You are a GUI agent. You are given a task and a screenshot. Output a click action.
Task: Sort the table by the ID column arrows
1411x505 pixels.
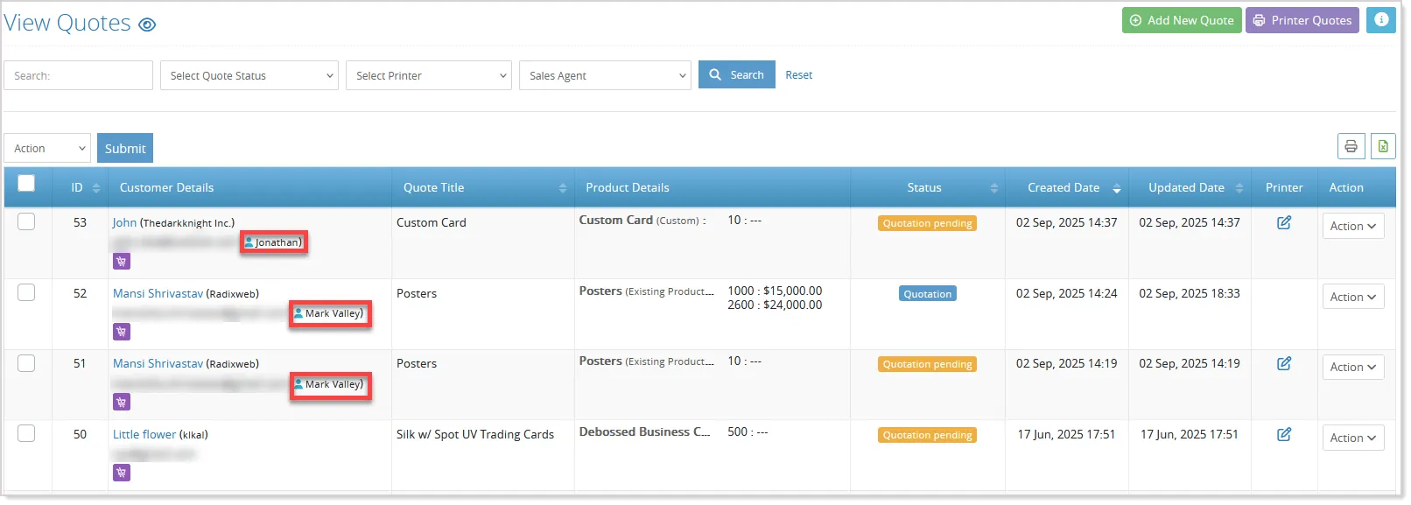(x=96, y=188)
